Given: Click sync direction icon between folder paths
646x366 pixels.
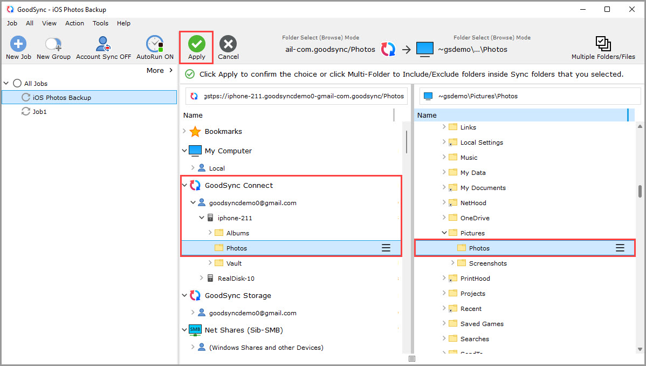Looking at the screenshot, I should coord(388,50).
